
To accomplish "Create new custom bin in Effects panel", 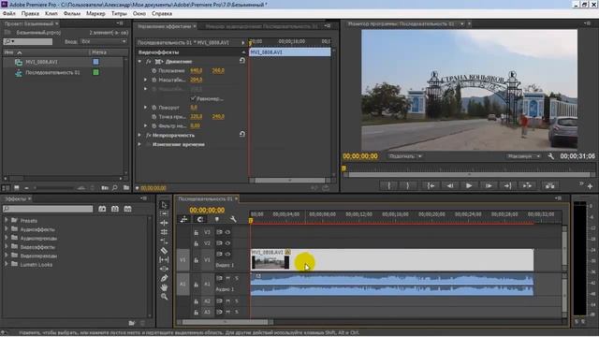I will (x=132, y=323).
